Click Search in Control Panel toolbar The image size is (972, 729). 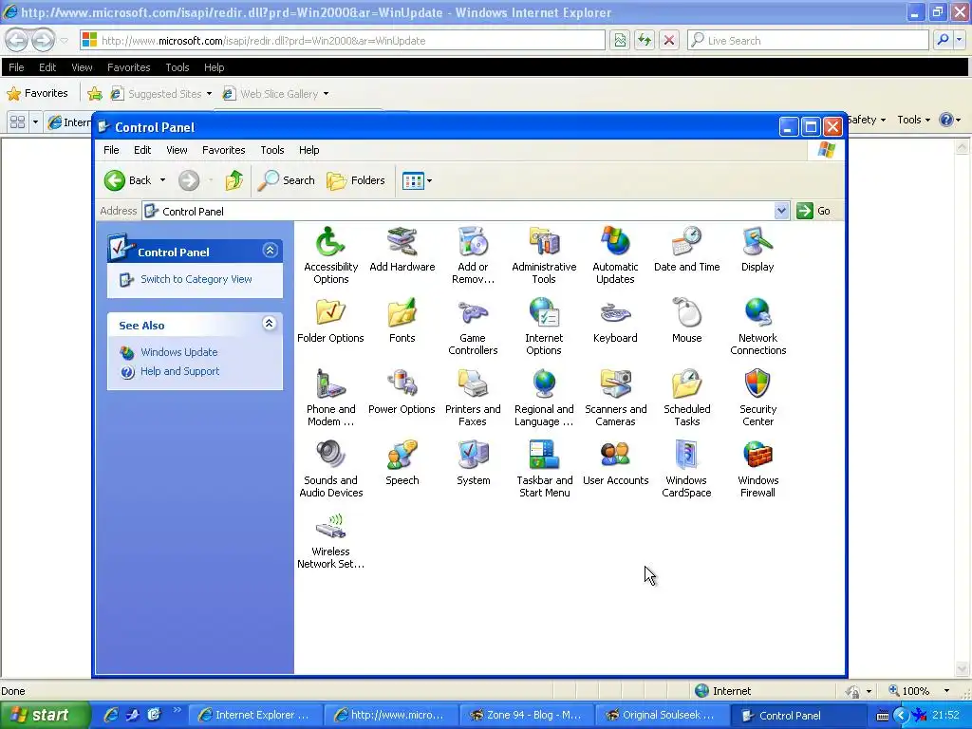[286, 180]
